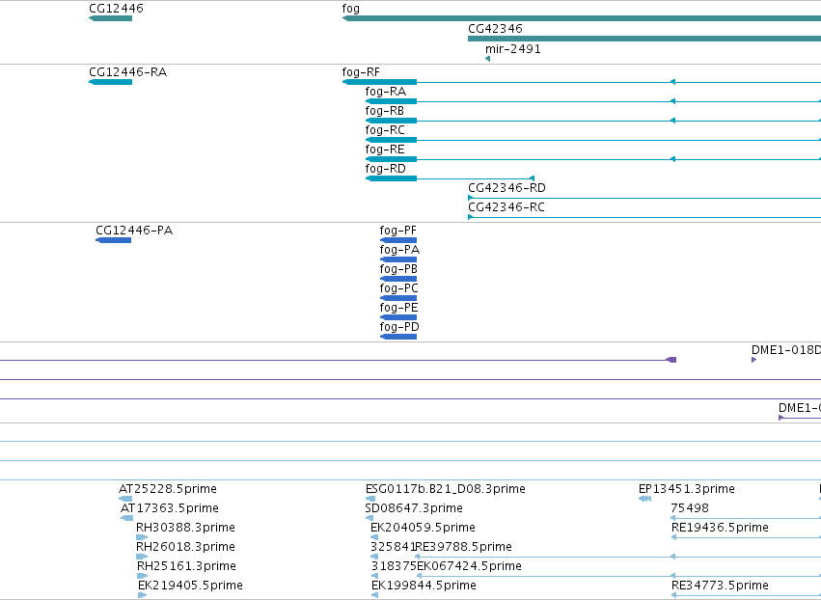Click the fog-PF protein label
Image resolution: width=821 pixels, height=600 pixels.
397,231
